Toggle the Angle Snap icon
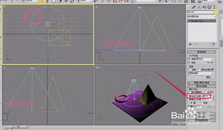The image size is (223, 130). click(x=115, y=1)
